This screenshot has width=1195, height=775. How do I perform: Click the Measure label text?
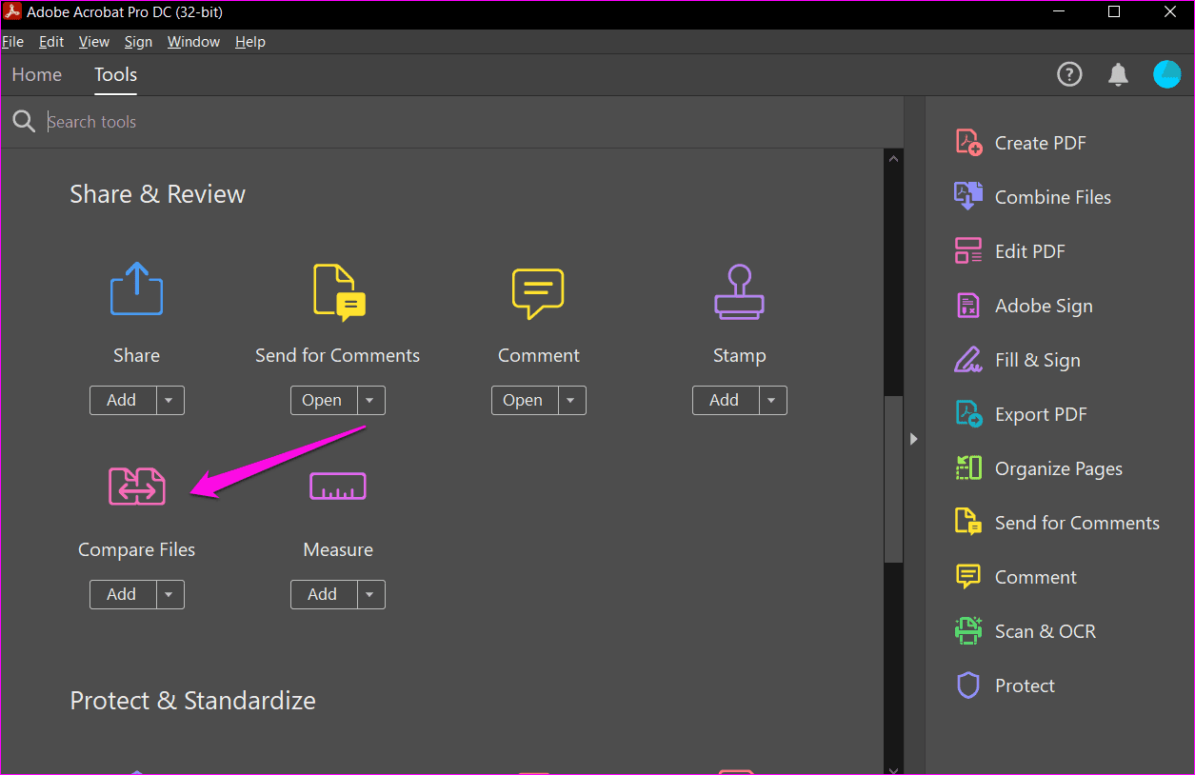coord(338,549)
